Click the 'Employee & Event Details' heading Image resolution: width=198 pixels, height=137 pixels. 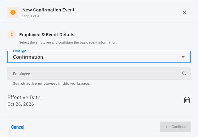tap(47, 35)
